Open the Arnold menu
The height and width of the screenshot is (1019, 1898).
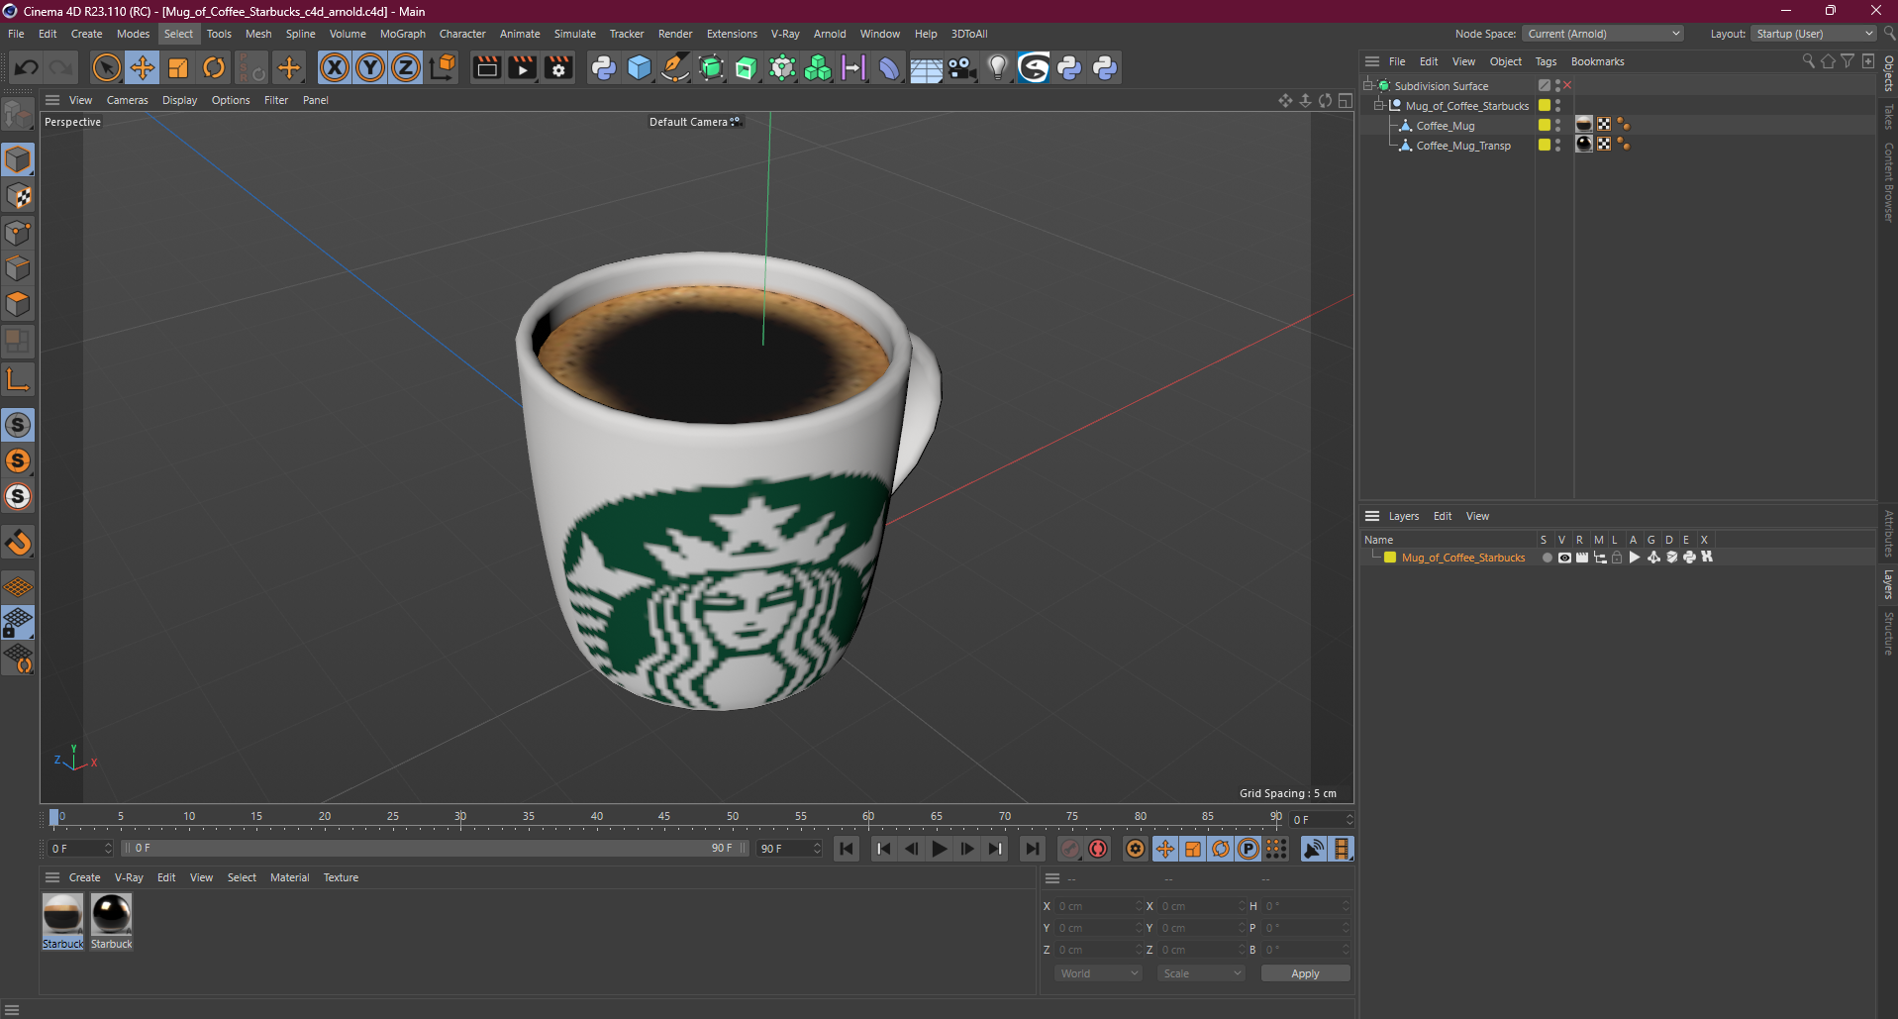pyautogui.click(x=830, y=34)
